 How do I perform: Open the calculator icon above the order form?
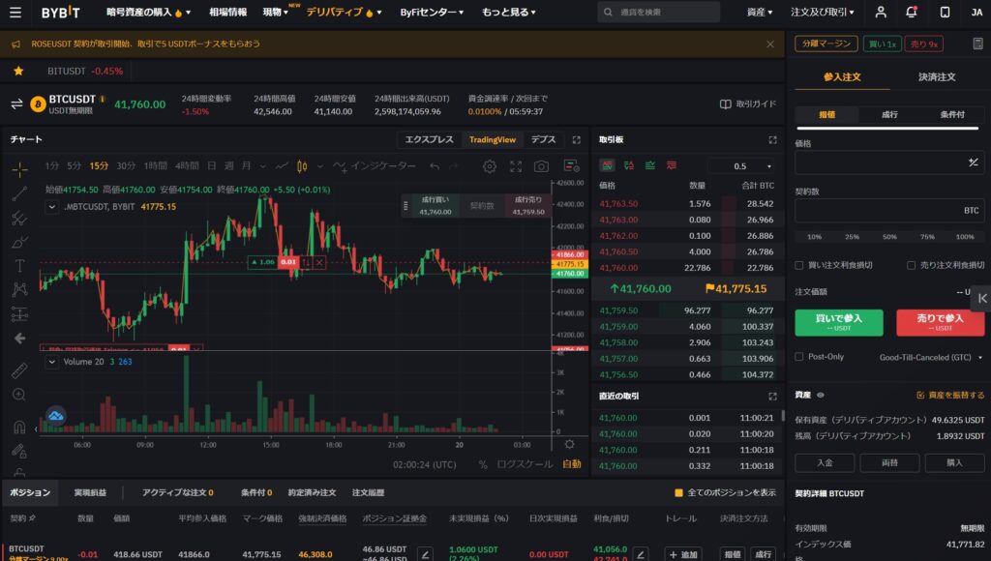pos(977,44)
